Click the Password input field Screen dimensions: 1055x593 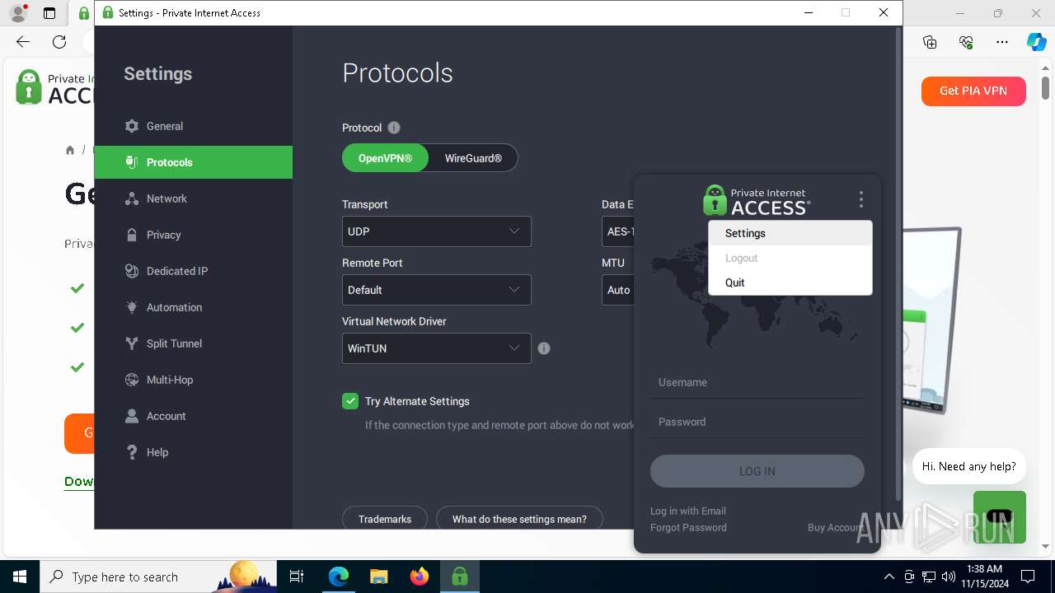coord(757,422)
